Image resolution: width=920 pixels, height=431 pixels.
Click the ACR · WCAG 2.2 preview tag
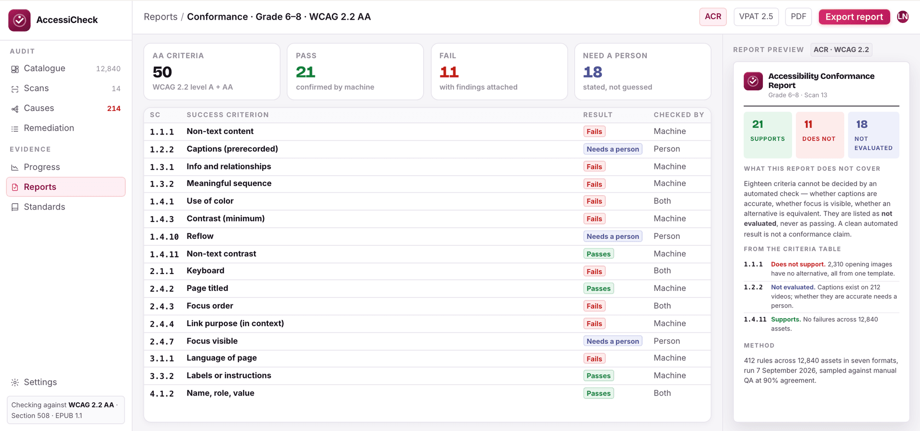coord(841,50)
